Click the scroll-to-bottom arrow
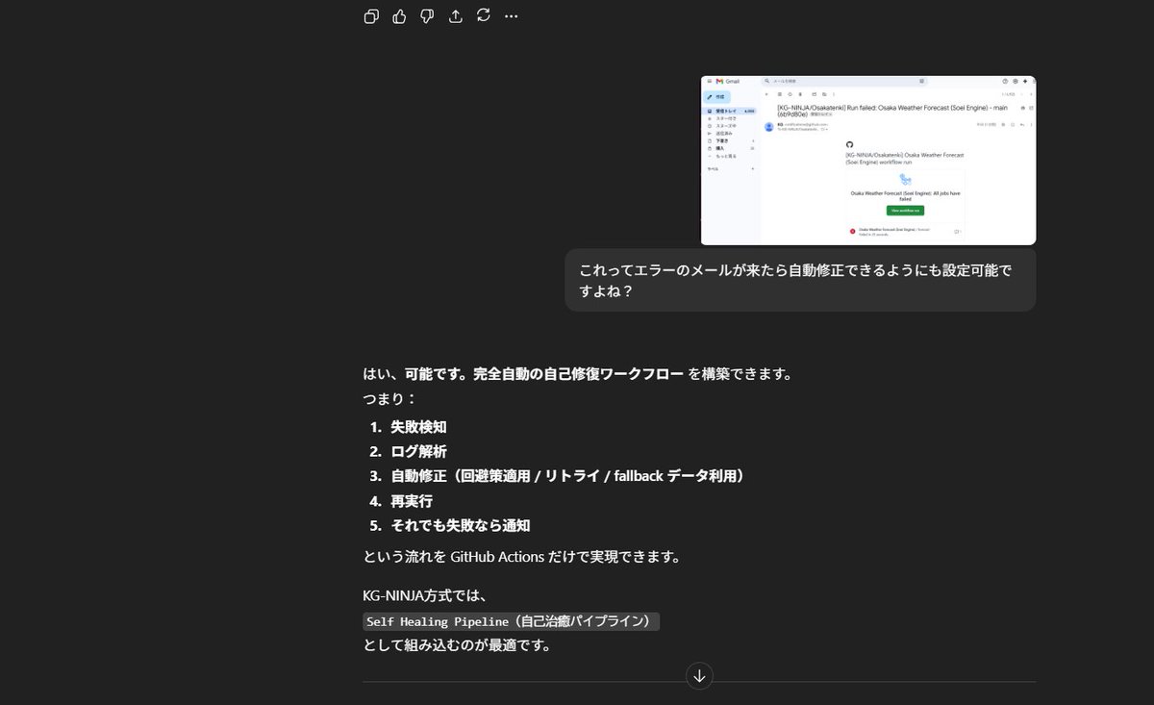 pyautogui.click(x=699, y=676)
